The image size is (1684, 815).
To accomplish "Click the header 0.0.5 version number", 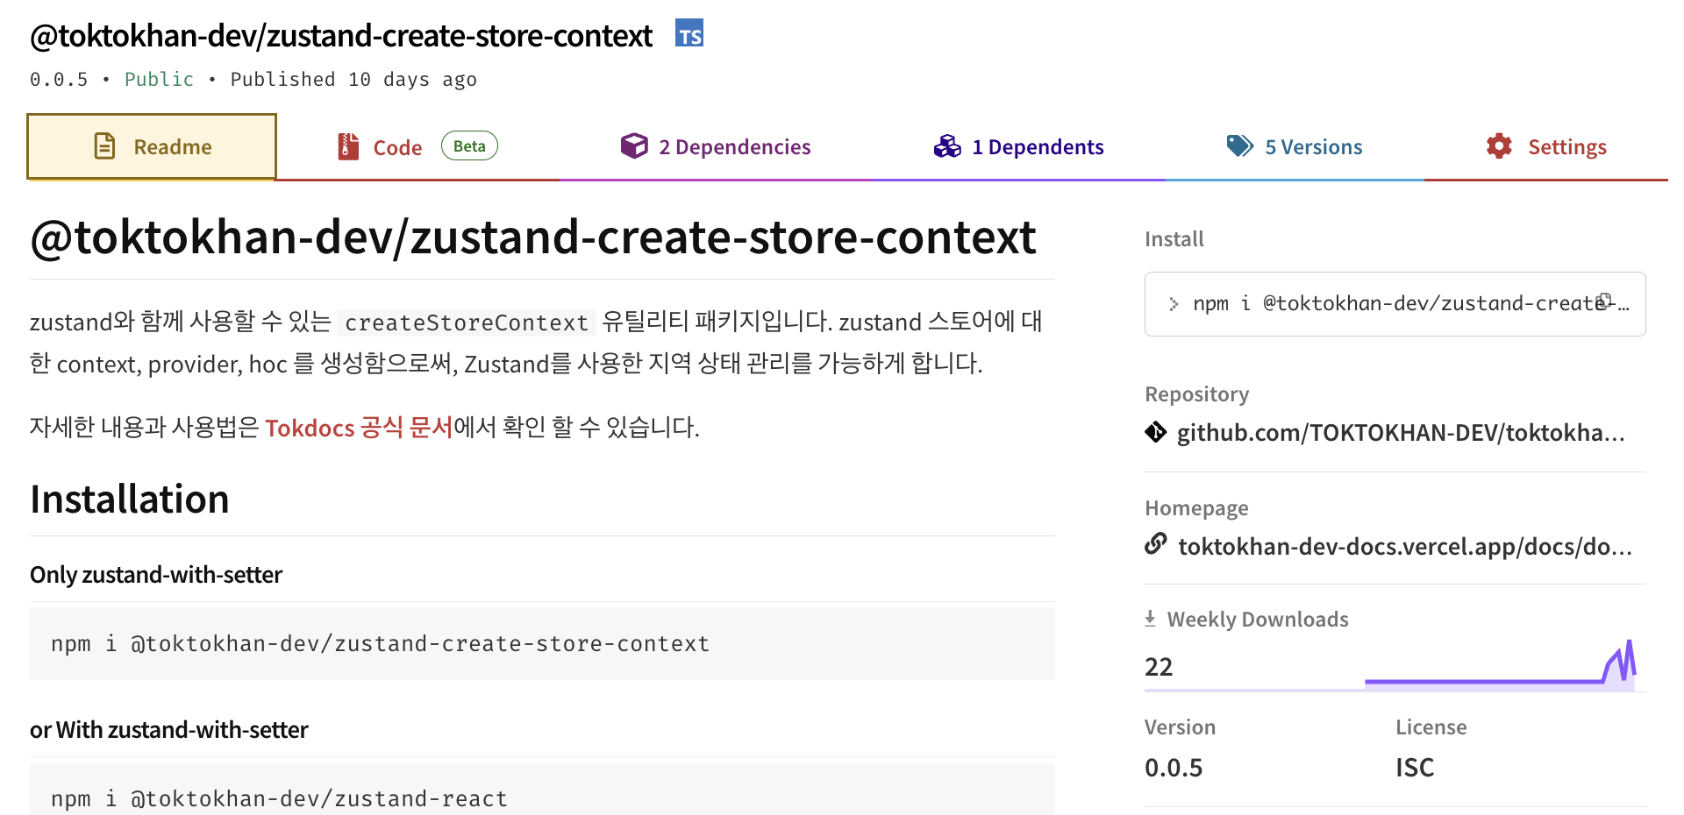I will [x=59, y=79].
